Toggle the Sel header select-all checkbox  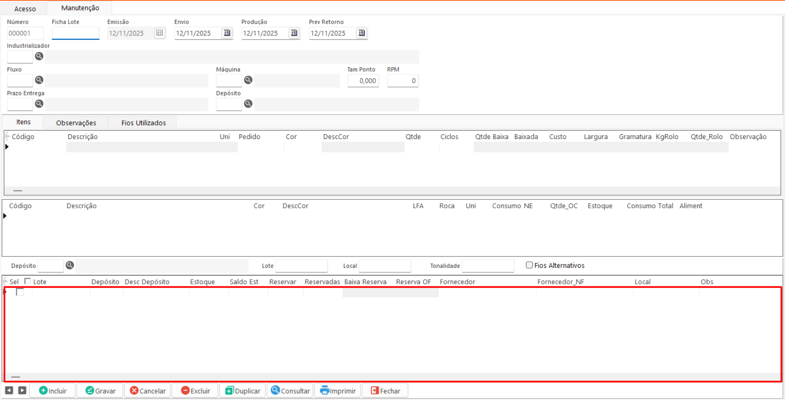click(28, 281)
